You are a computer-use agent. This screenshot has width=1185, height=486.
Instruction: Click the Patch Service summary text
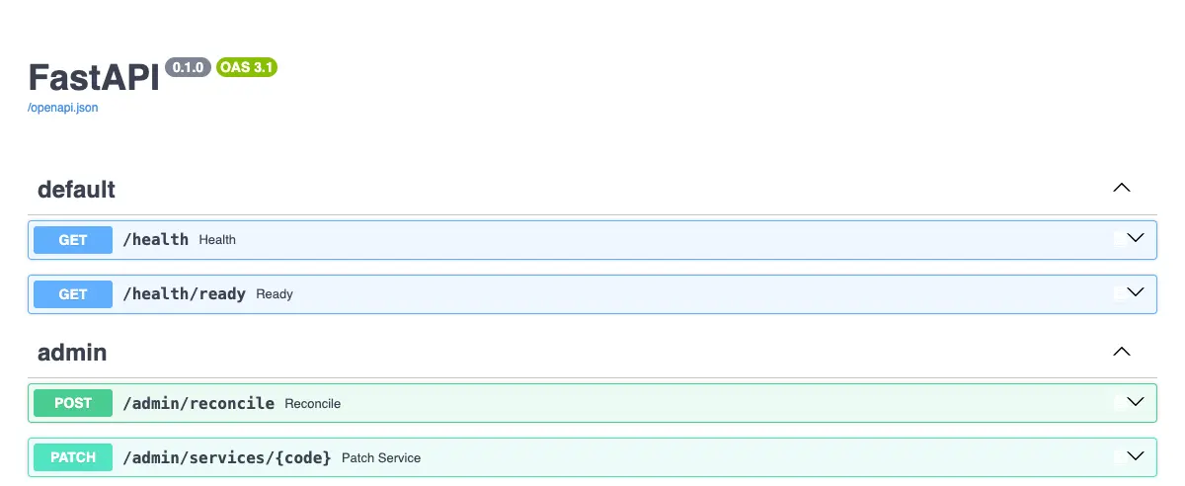click(x=381, y=458)
